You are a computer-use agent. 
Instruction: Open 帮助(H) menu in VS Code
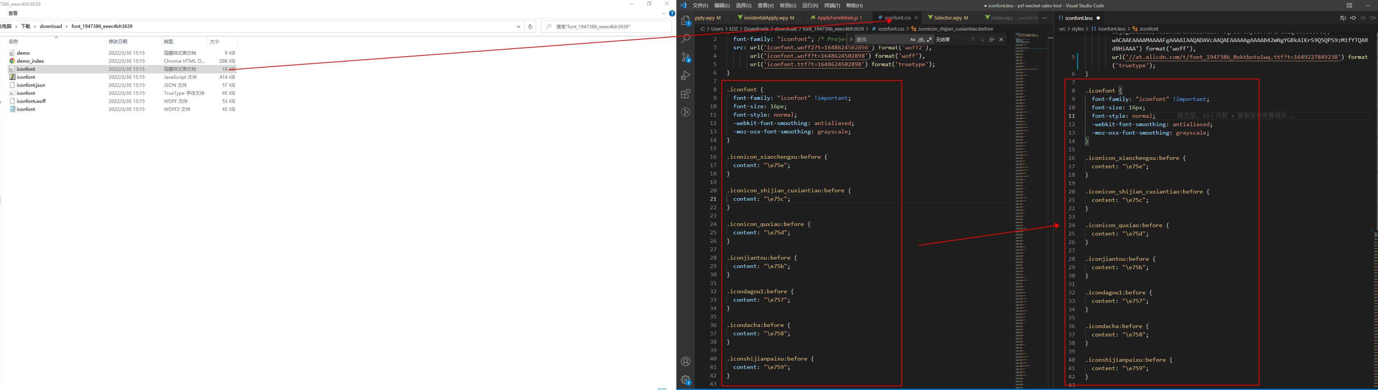tap(854, 5)
